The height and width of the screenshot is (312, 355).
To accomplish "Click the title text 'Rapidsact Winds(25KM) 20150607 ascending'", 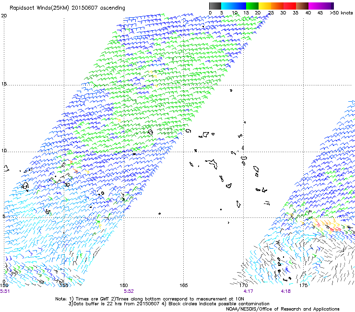I will coord(67,8).
